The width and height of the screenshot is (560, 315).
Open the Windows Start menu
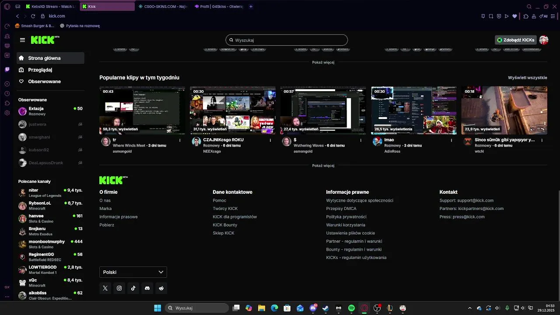[x=157, y=308]
